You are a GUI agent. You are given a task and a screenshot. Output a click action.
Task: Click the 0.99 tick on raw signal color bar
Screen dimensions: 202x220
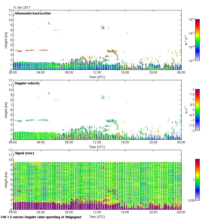coord(191,201)
